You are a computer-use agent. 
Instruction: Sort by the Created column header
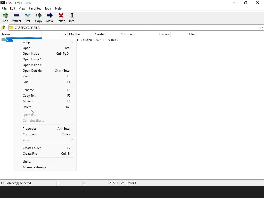coord(106,34)
